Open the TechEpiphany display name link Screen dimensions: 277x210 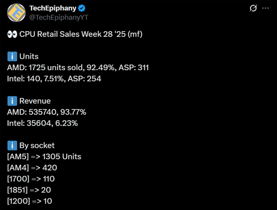point(53,8)
